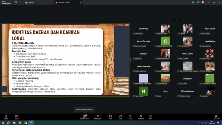Switch to the Meeting tab
The width and height of the screenshot is (222, 125).
click(29, 2)
